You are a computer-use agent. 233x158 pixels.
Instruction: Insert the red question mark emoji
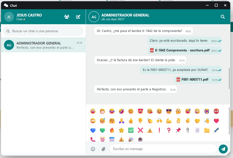tap(169, 130)
